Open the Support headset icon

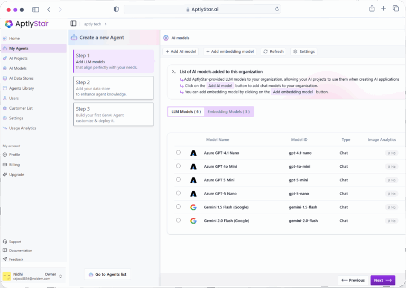click(5, 242)
